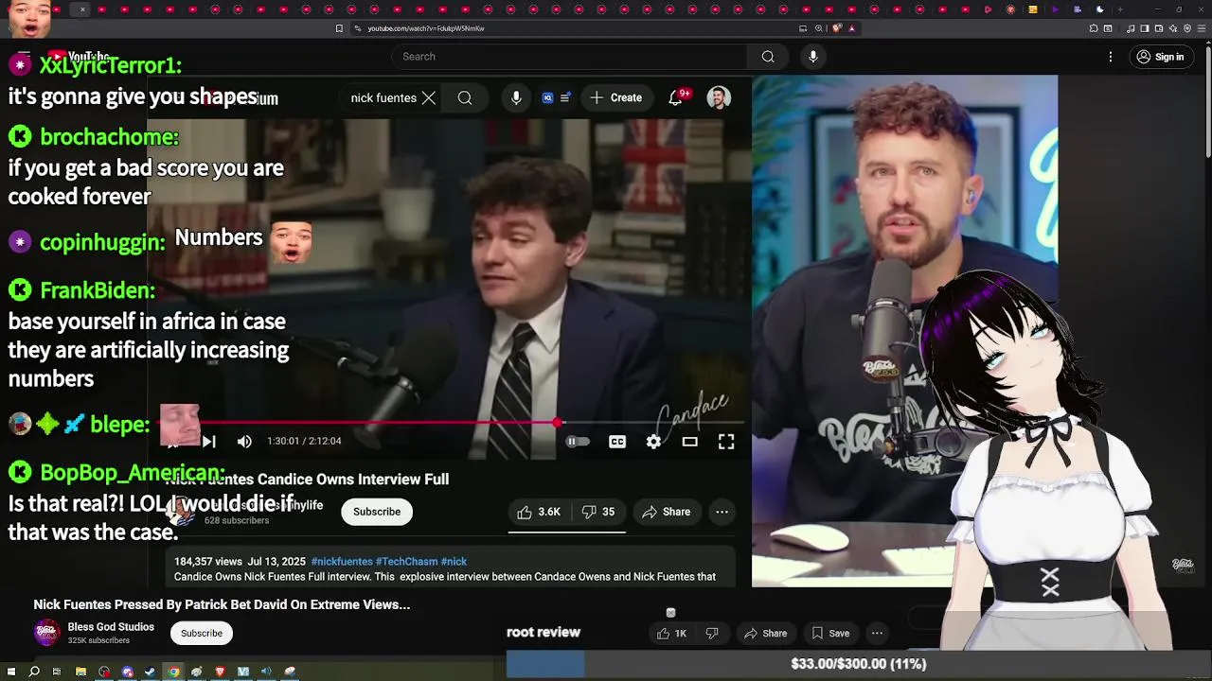Mute the player volume speaker
The width and height of the screenshot is (1212, 681).
[x=244, y=441]
